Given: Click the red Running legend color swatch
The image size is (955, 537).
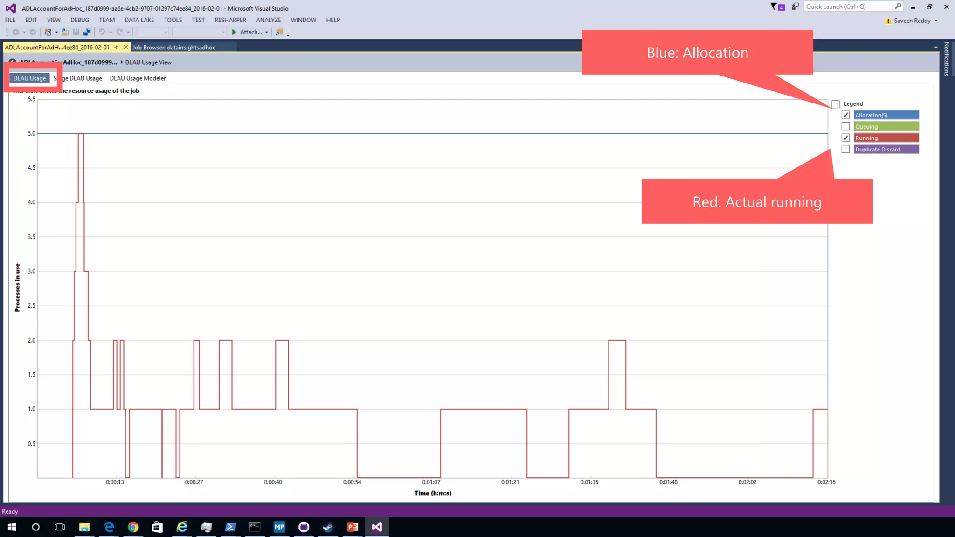Looking at the screenshot, I should point(886,138).
